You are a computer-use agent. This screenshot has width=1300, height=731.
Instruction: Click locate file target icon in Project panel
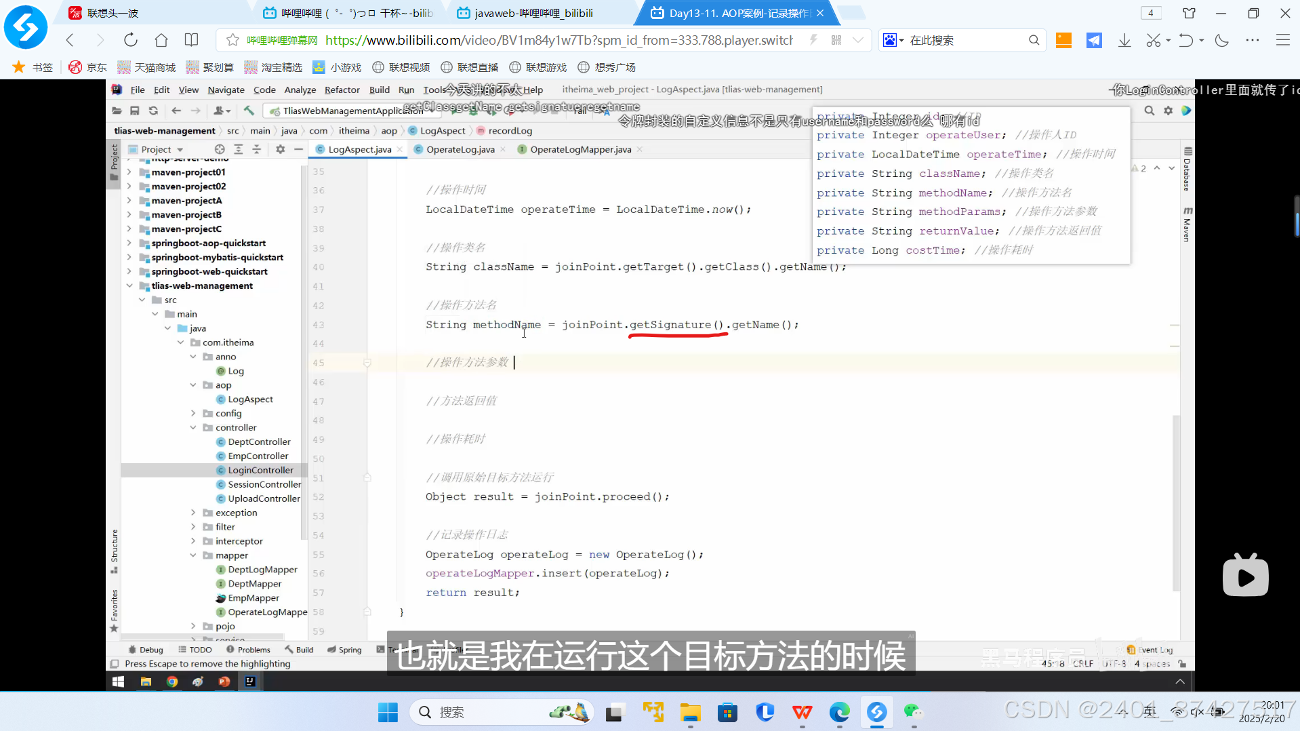(220, 149)
